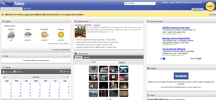Screen dimensions: 216x100
Task: Click the yellow 'Click here to create a page' message
Action: pyautogui.click(x=44, y=14)
